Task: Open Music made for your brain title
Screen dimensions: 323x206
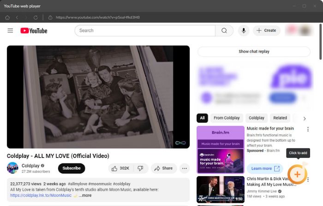Action: (x=270, y=128)
